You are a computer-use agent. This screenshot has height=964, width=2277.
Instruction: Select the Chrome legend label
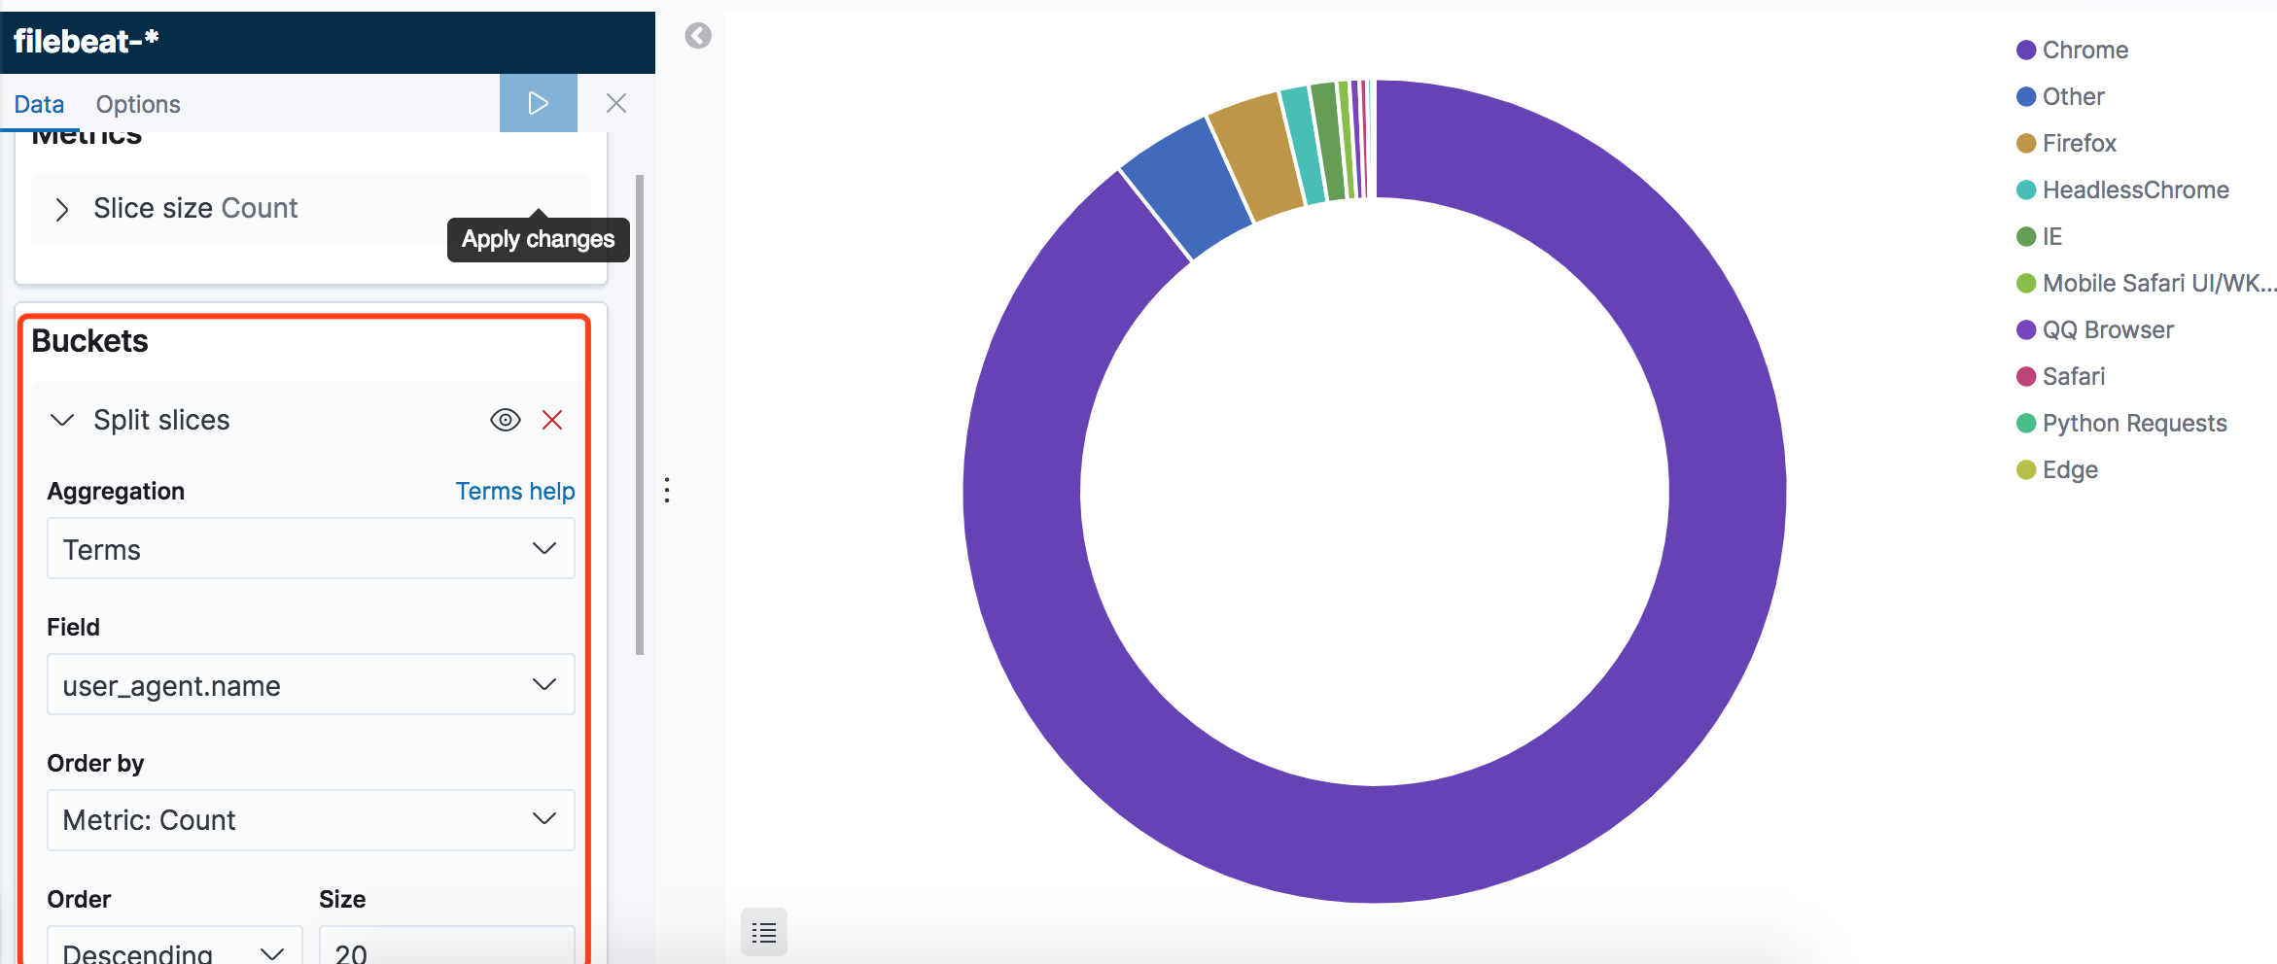[2085, 51]
